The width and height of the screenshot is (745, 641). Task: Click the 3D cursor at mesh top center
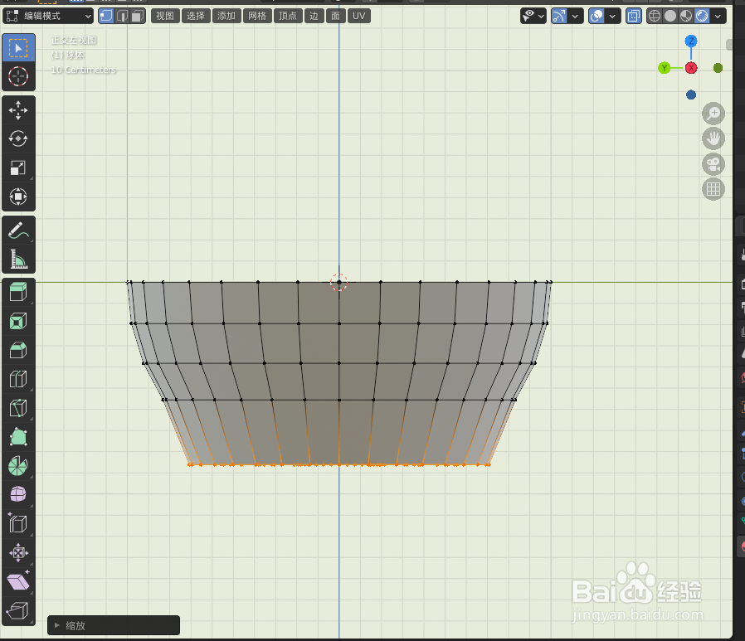pos(338,282)
